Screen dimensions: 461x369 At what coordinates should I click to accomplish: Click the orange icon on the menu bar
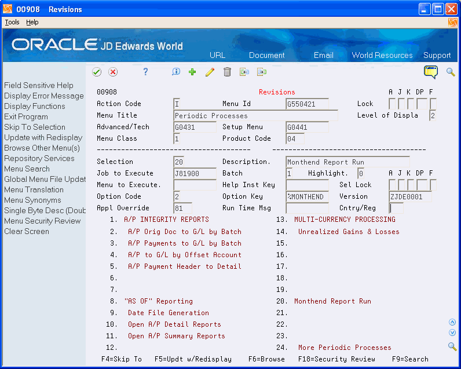[453, 23]
